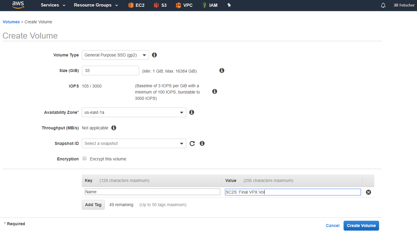Click the Create Volume button
The image size is (417, 236).
pos(361,226)
